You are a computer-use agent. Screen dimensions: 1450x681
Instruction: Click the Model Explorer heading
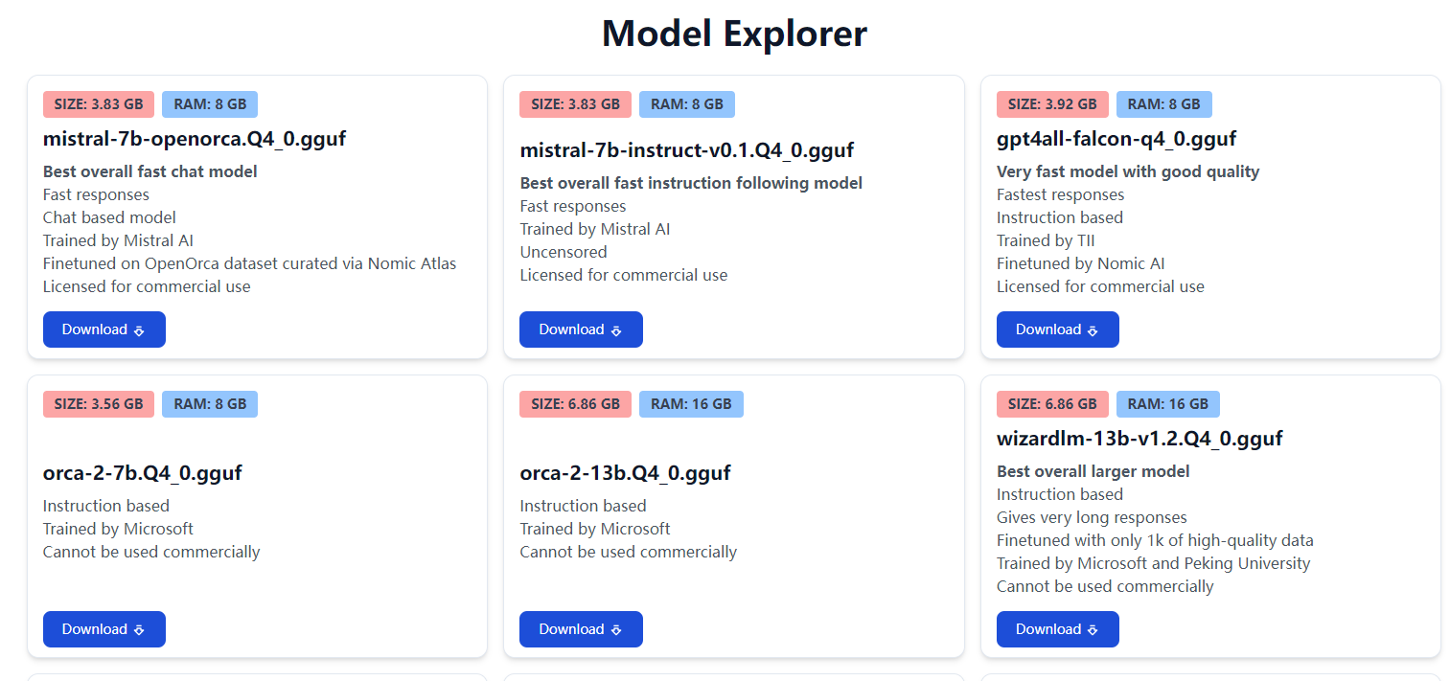734,34
